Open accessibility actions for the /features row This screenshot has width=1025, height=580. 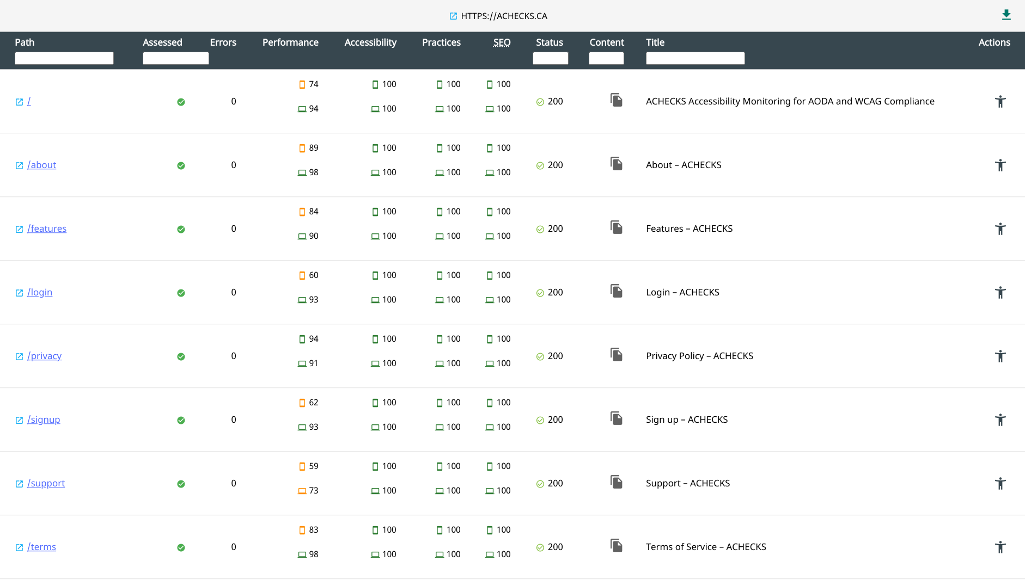pyautogui.click(x=1000, y=229)
